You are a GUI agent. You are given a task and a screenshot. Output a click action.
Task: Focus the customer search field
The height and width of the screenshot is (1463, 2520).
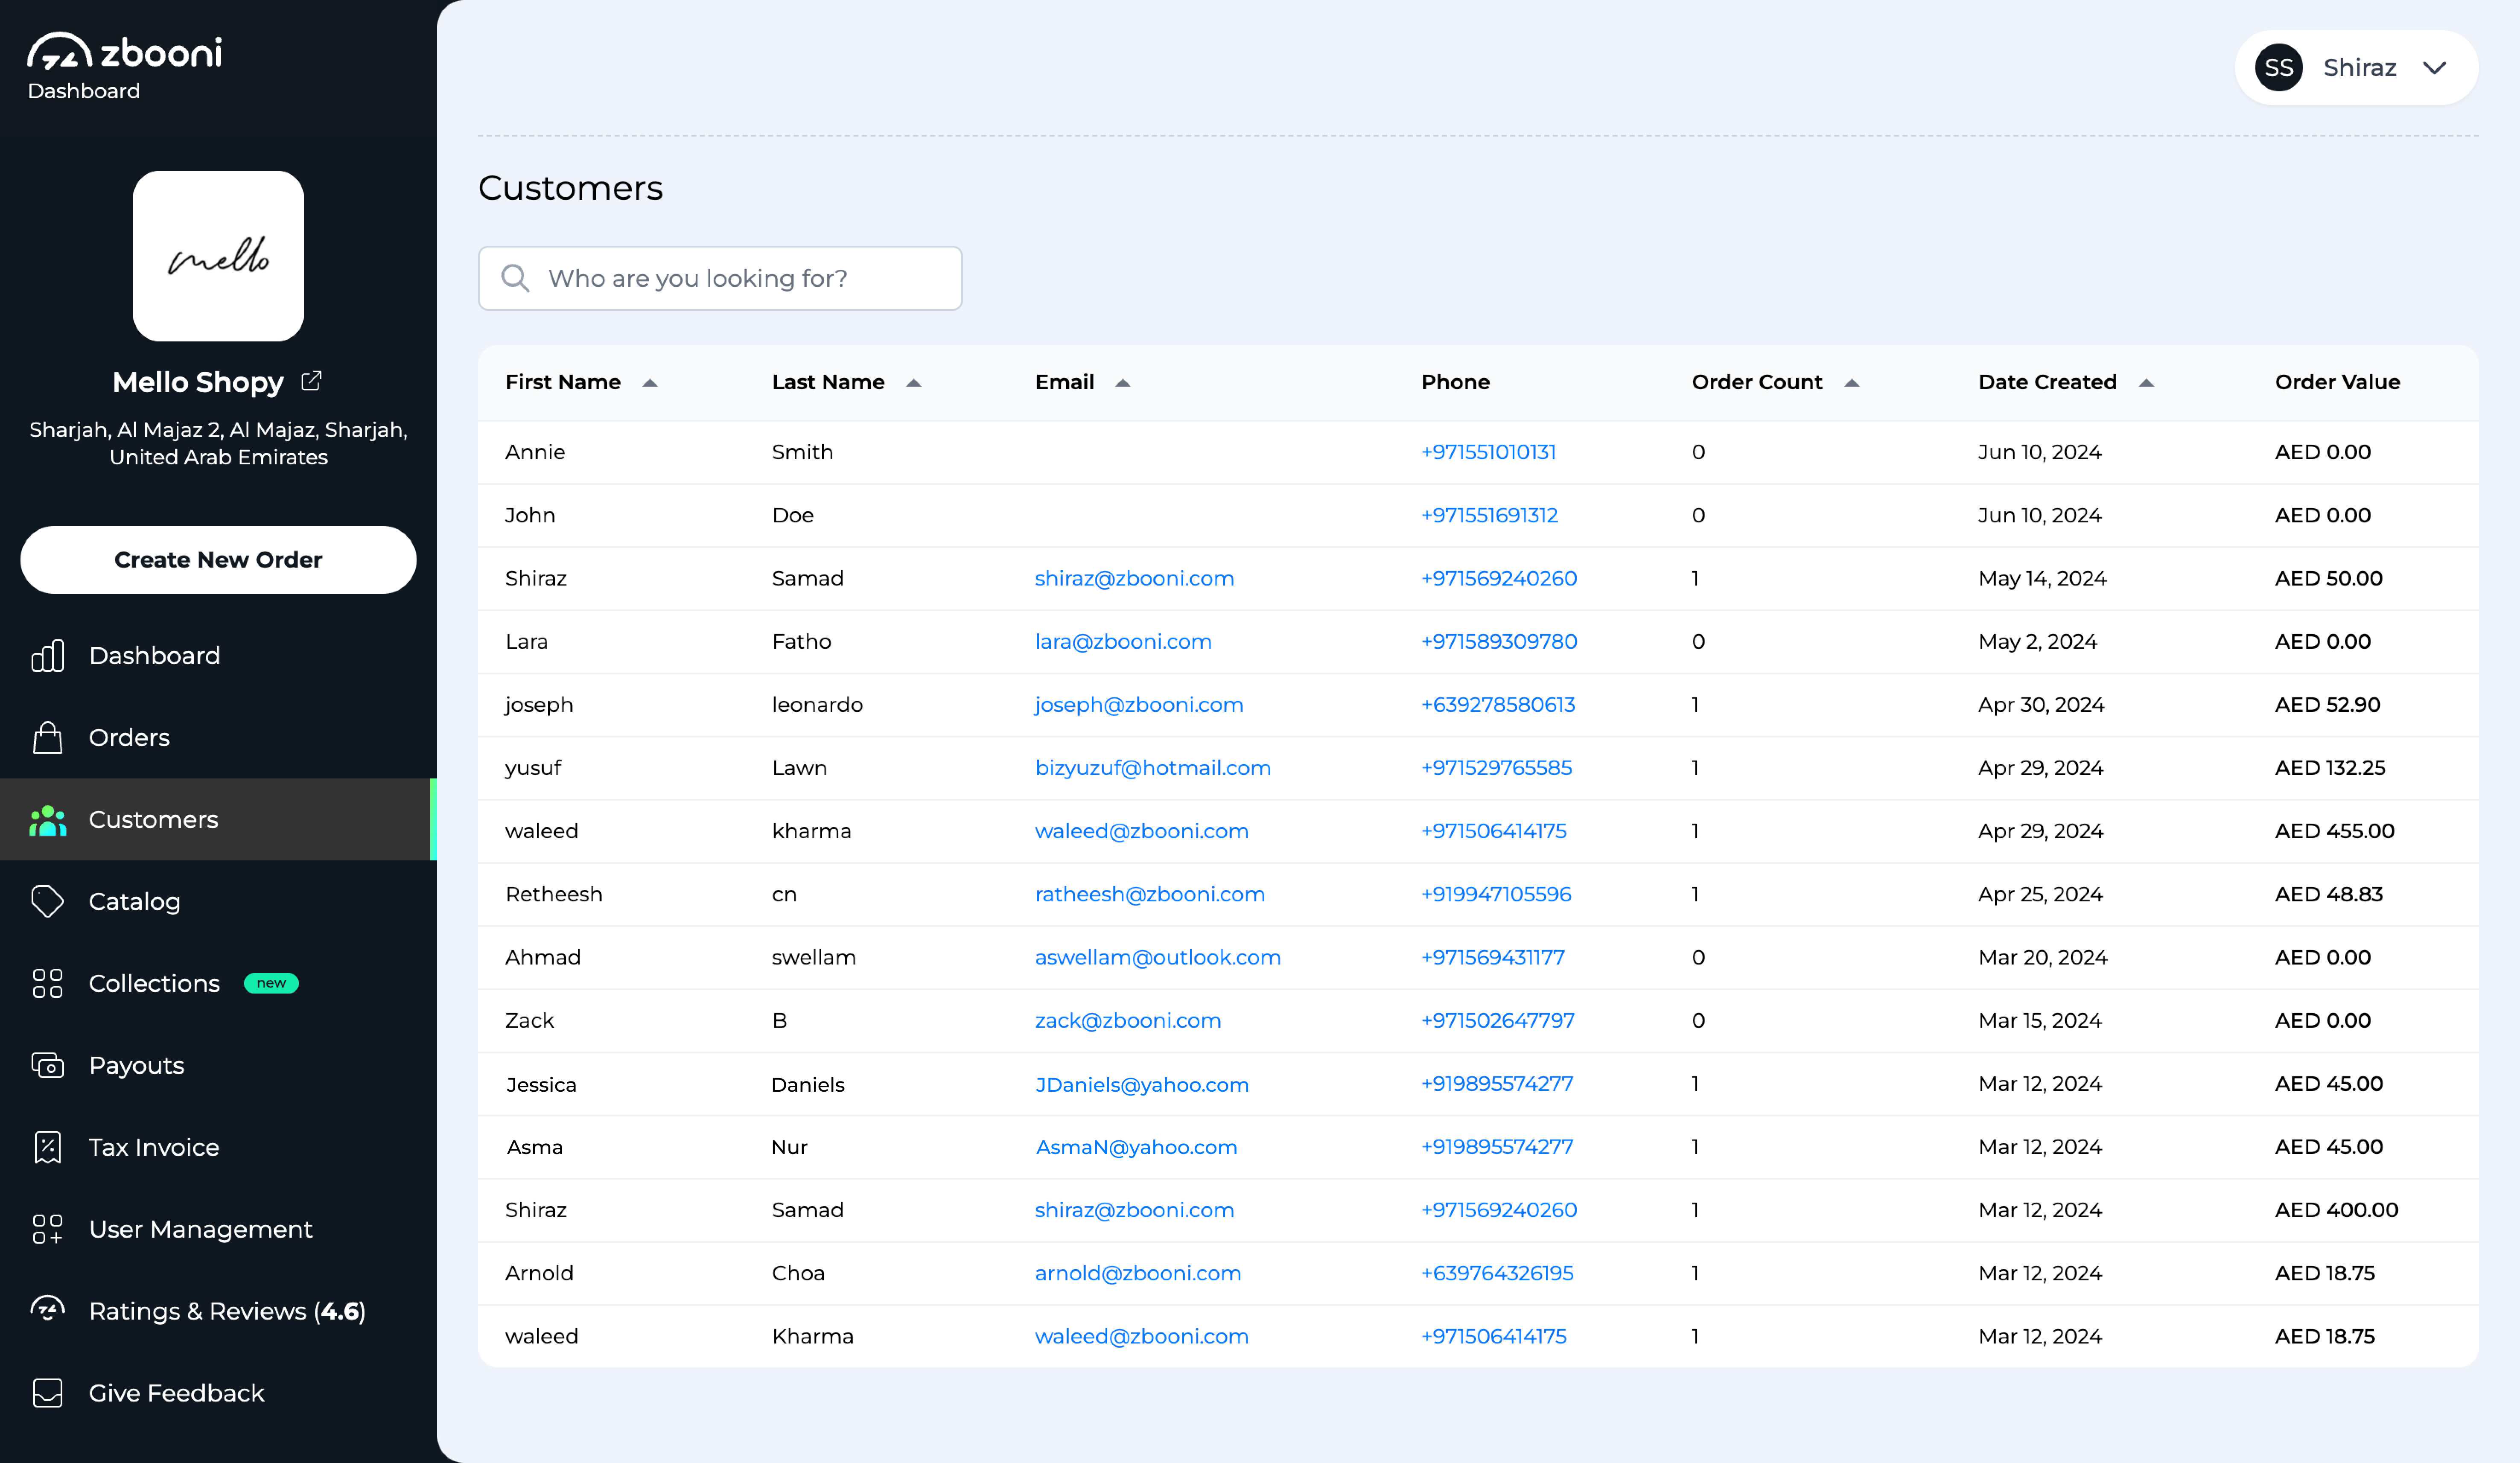coord(720,278)
